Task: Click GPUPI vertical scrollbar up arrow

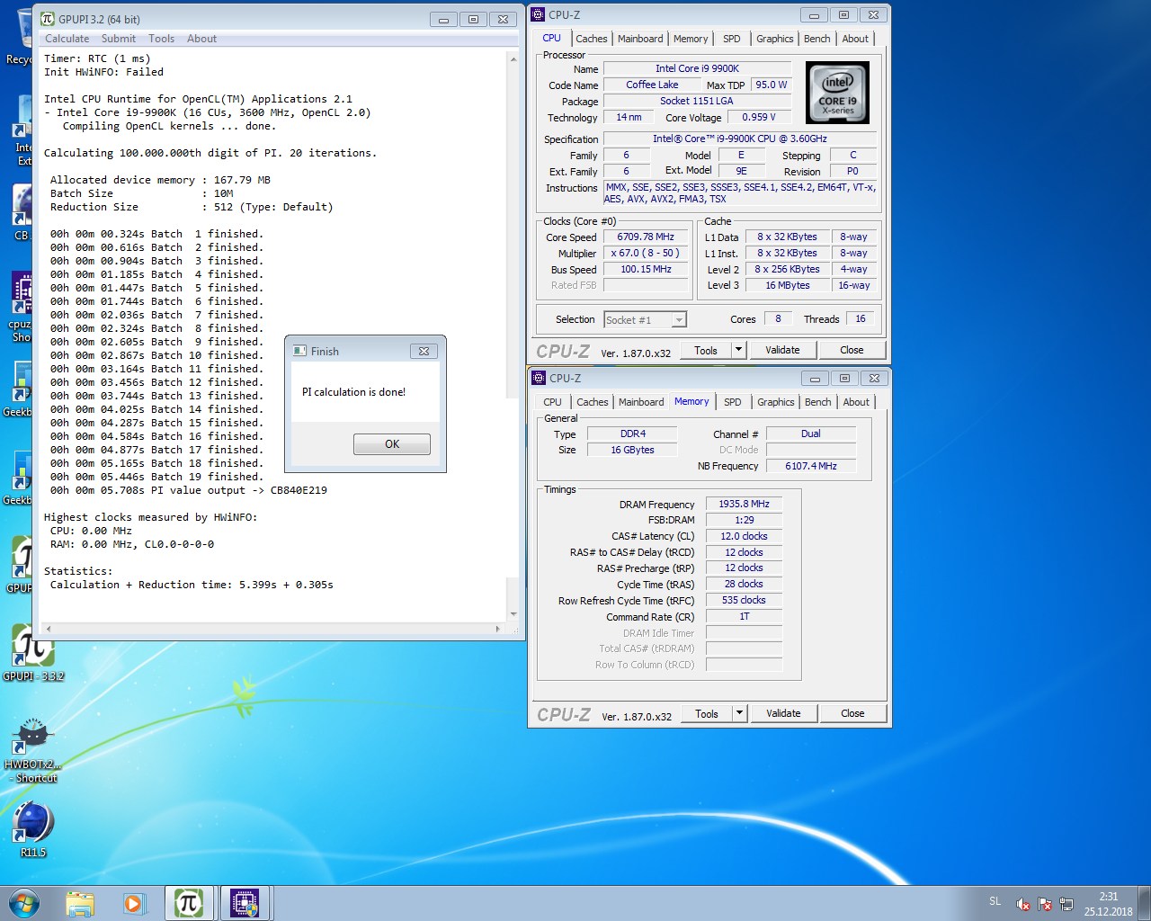Action: coord(513,59)
